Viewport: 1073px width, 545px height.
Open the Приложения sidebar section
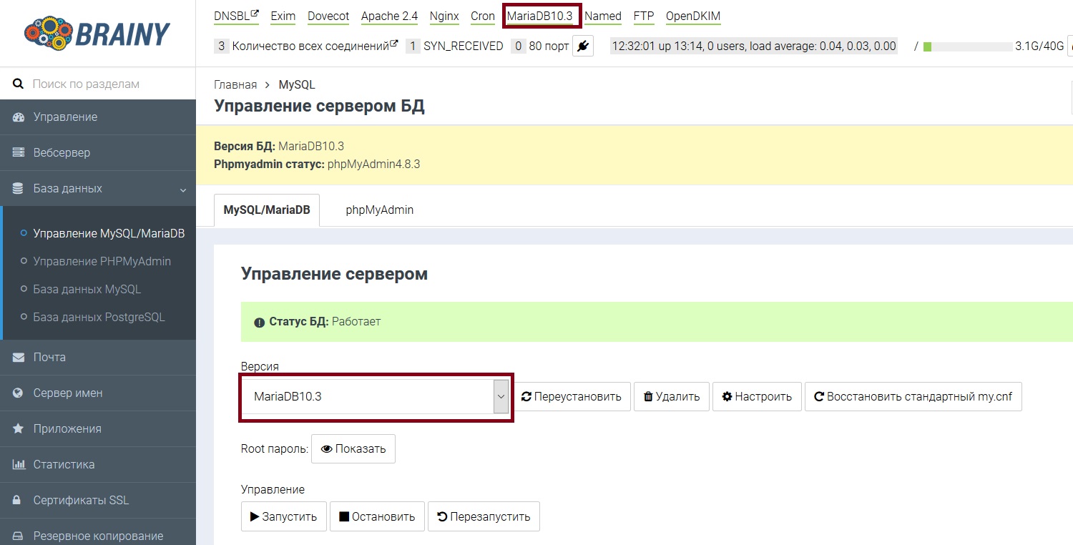(x=67, y=429)
